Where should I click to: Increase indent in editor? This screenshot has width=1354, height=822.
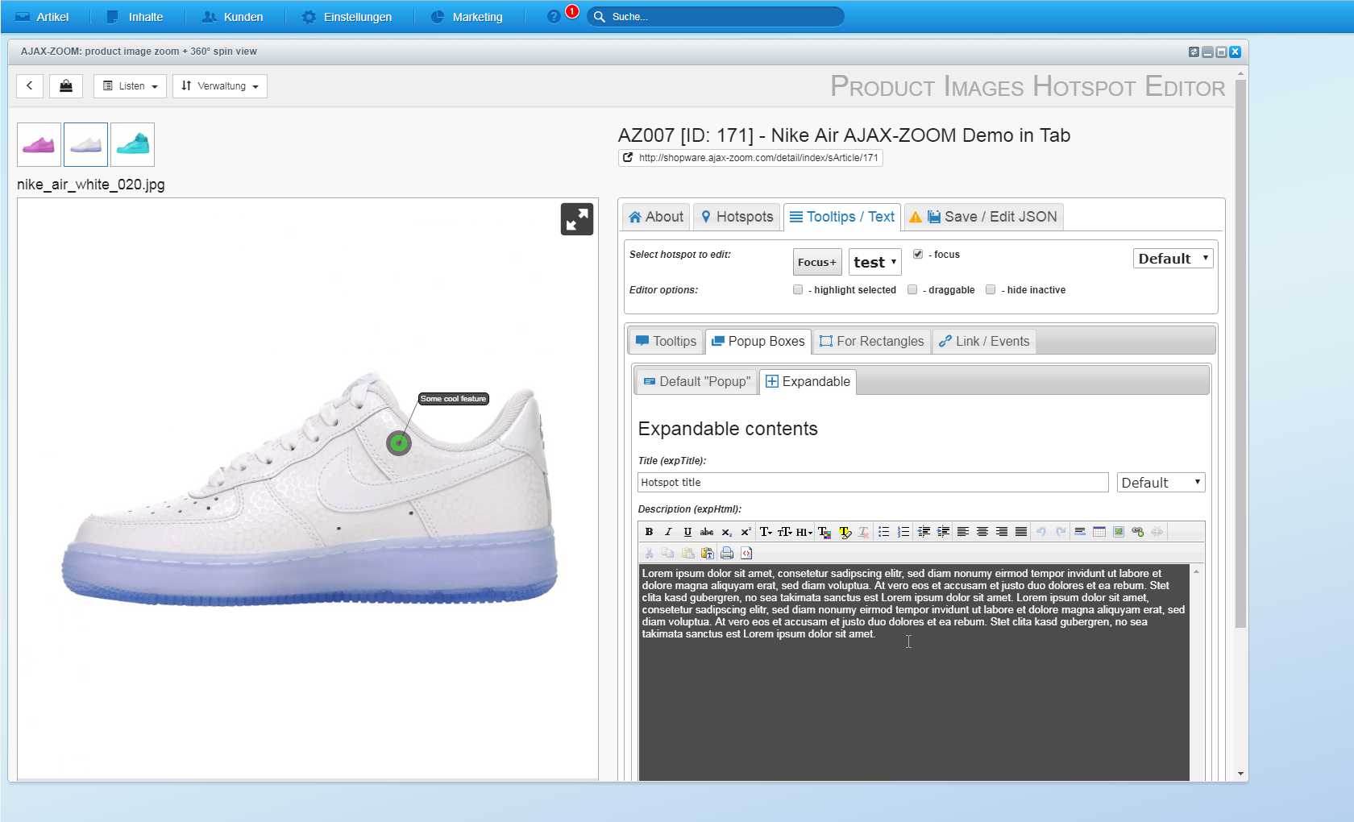(943, 532)
